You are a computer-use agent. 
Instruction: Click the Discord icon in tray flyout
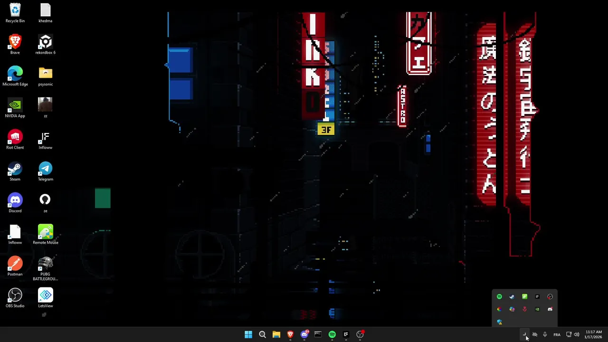(x=550, y=309)
